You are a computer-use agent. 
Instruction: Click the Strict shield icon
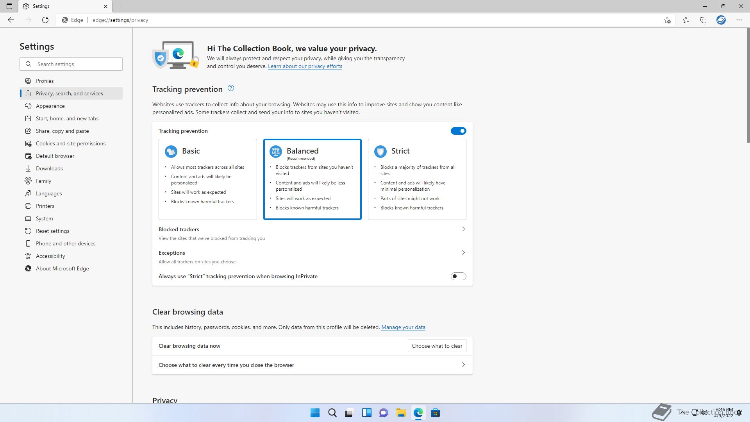[380, 151]
